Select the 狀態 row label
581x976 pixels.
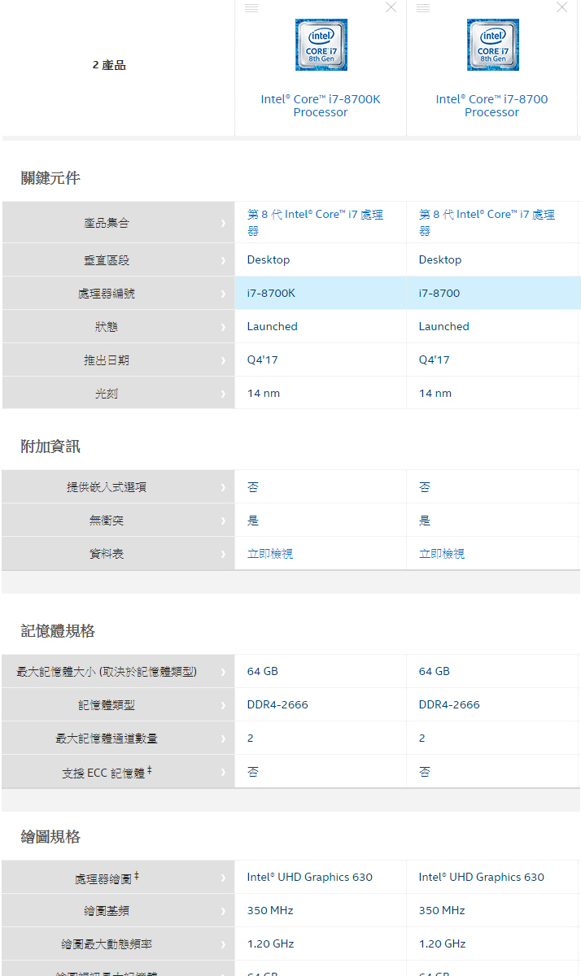(x=107, y=327)
